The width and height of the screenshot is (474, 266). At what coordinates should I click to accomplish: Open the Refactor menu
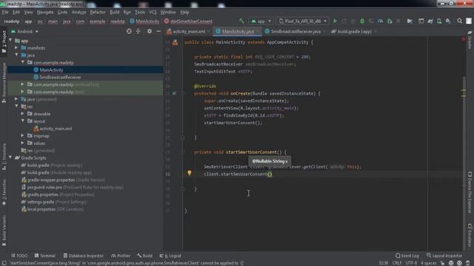(x=98, y=12)
